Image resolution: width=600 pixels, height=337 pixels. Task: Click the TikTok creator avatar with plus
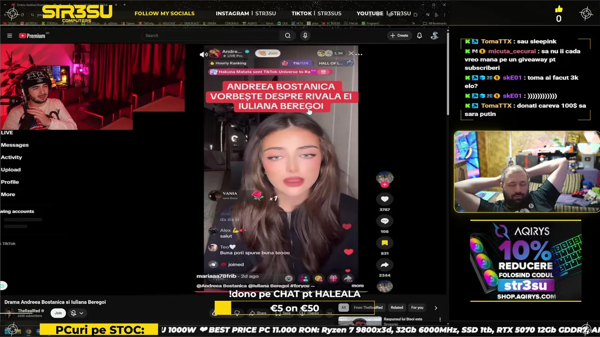[x=384, y=179]
